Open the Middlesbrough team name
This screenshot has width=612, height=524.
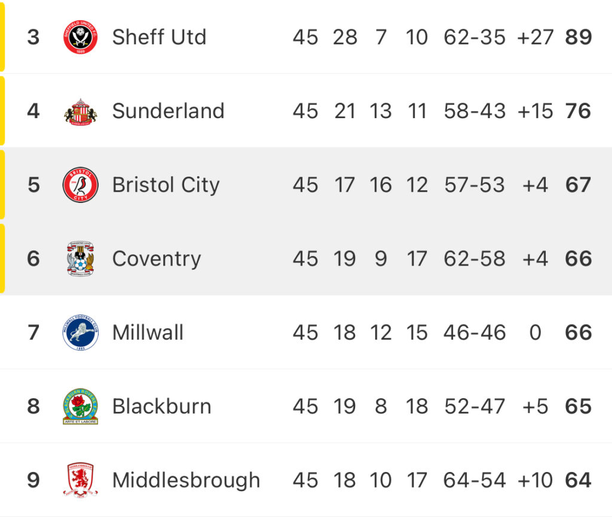point(186,480)
